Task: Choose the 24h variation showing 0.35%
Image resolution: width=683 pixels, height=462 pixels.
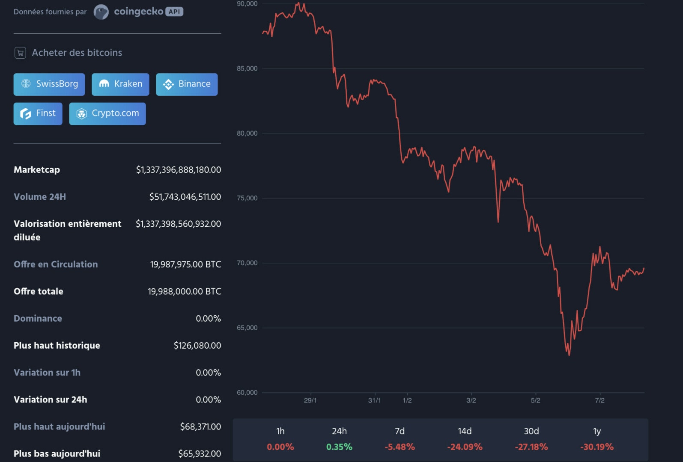Action: (339, 446)
